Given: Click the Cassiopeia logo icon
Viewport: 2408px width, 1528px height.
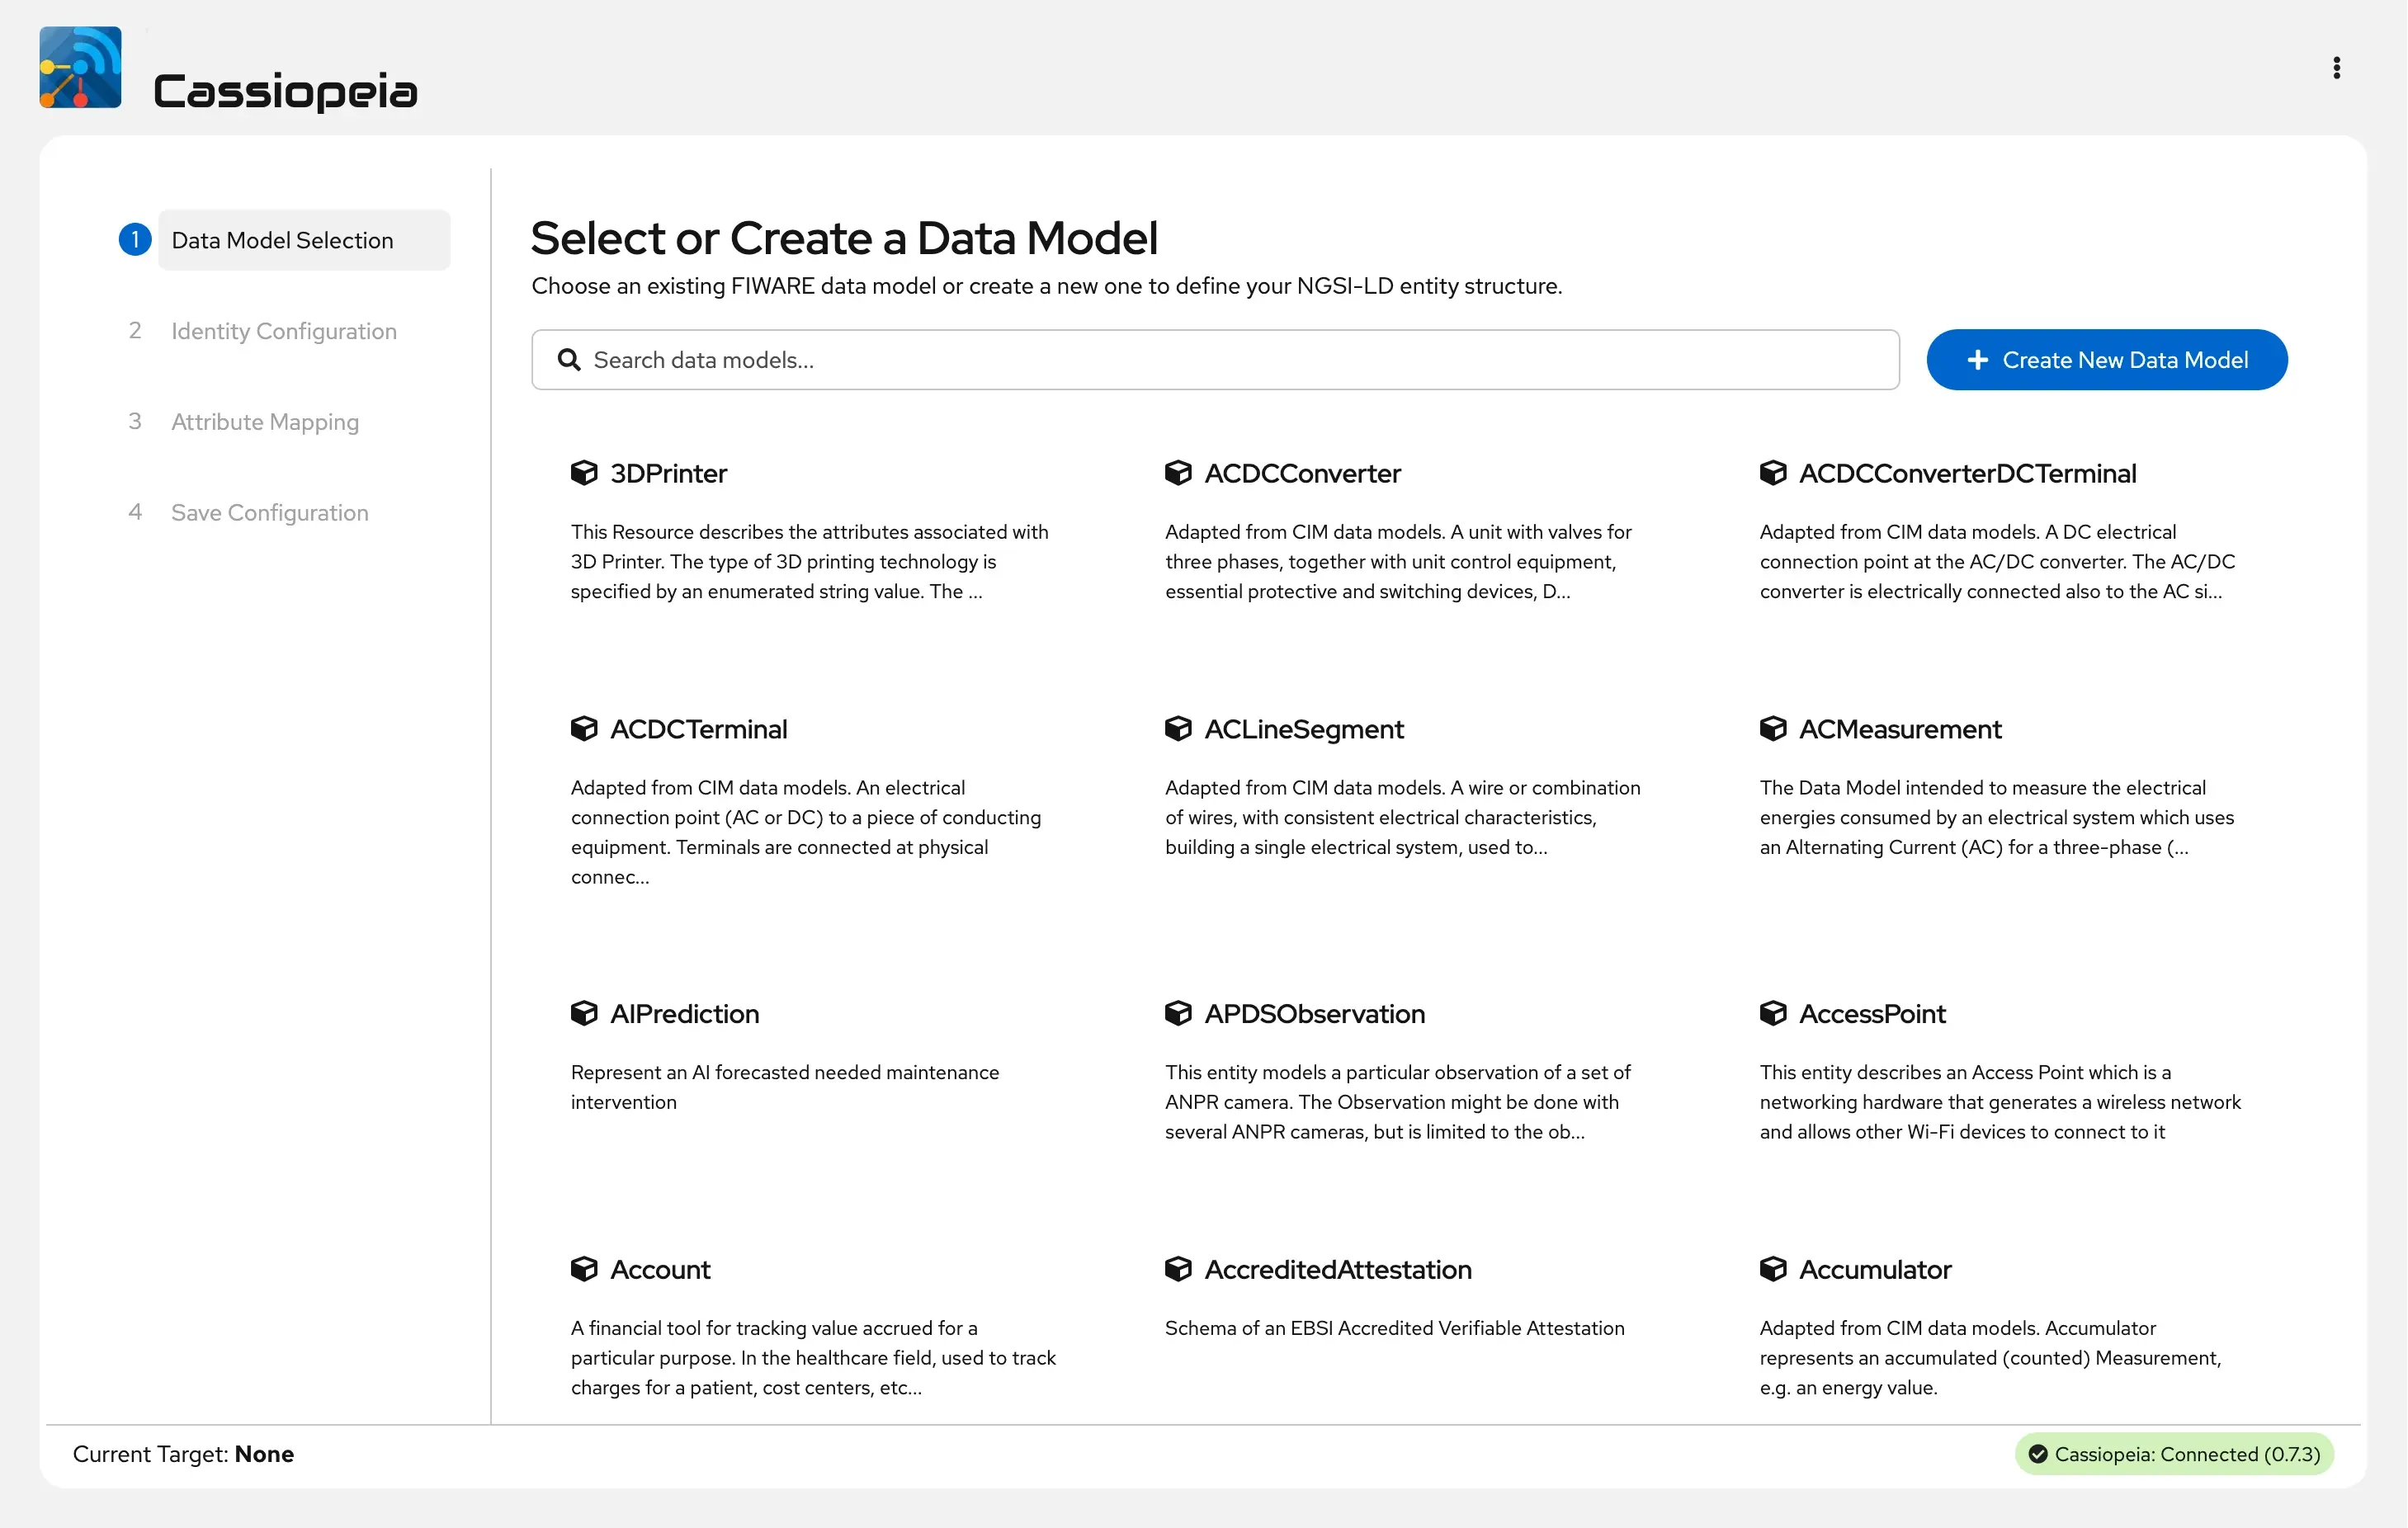Looking at the screenshot, I should point(80,67).
